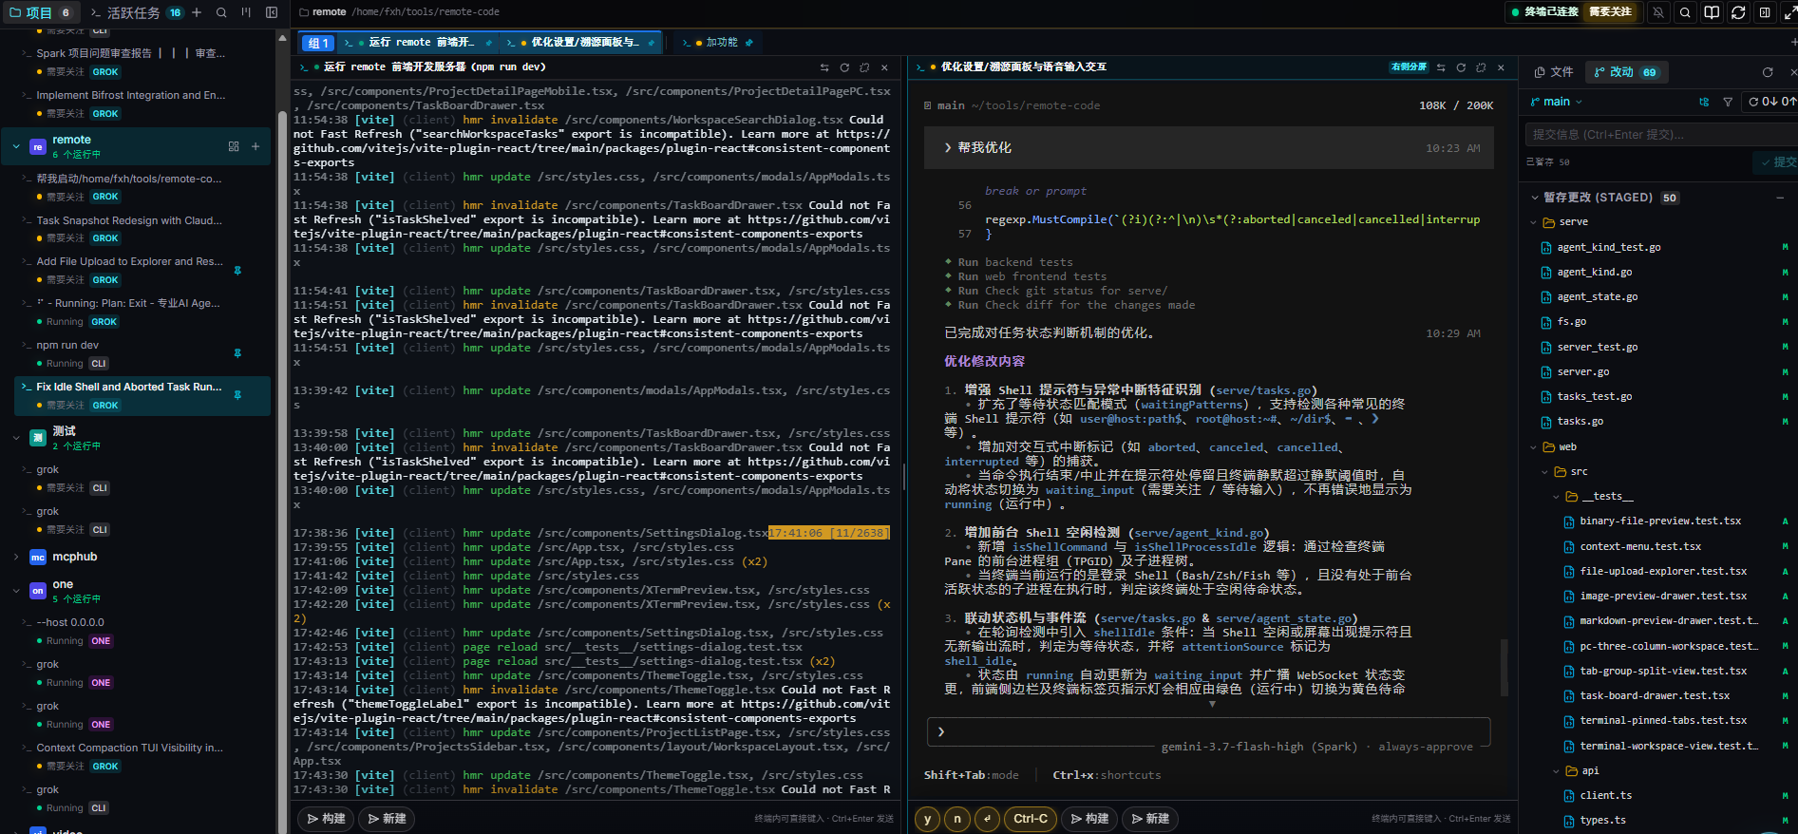Click 新建 button under left terminal
The height and width of the screenshot is (834, 1798).
coord(387,819)
